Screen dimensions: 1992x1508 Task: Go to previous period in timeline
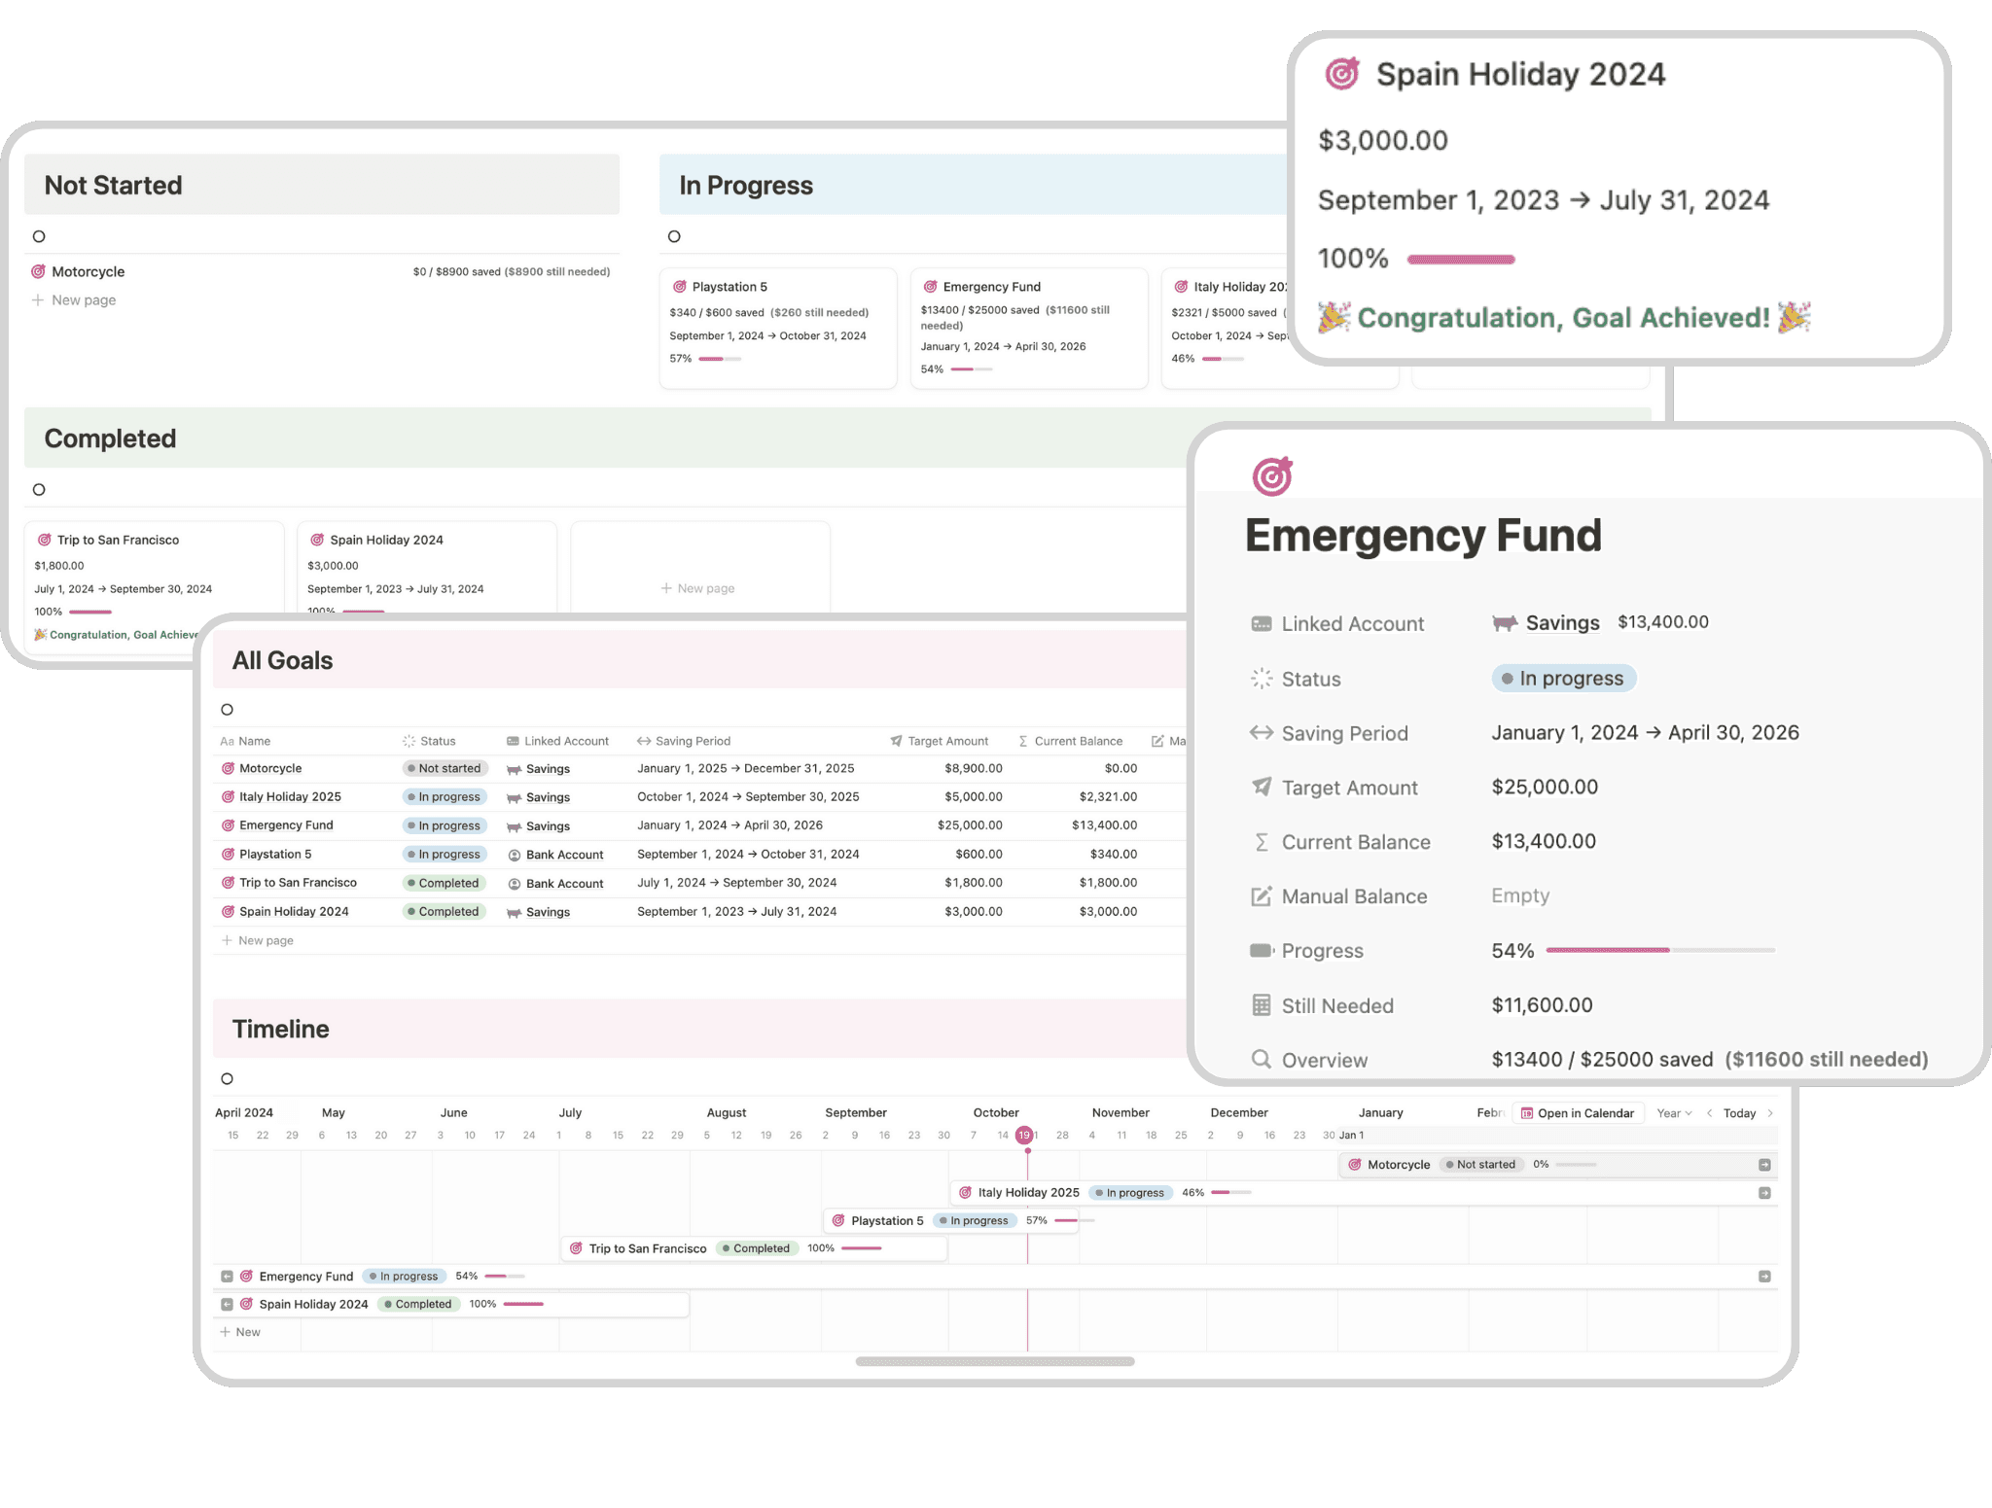(1710, 1113)
